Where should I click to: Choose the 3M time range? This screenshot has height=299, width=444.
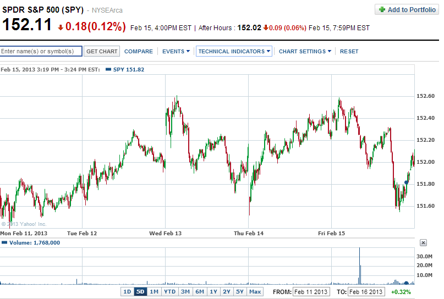[185, 292]
